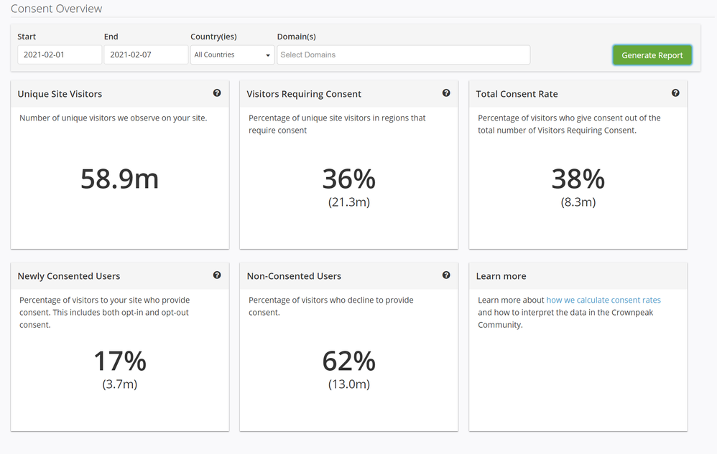The width and height of the screenshot is (717, 454).
Task: Open help icon for Newly Consented Users
Action: pos(217,275)
